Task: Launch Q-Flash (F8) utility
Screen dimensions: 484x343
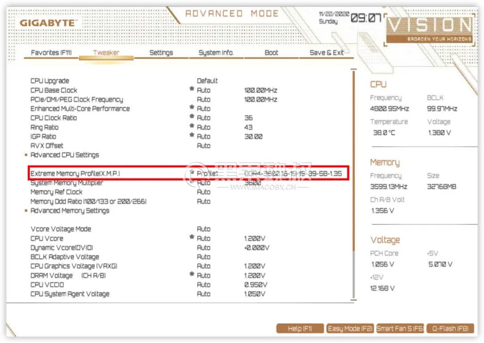Action: point(450,329)
